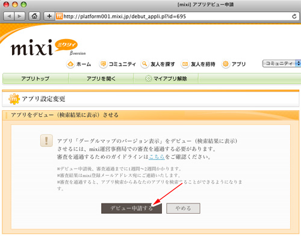Open the browser home page icon
The height and width of the screenshot is (236, 301).
(34, 16)
